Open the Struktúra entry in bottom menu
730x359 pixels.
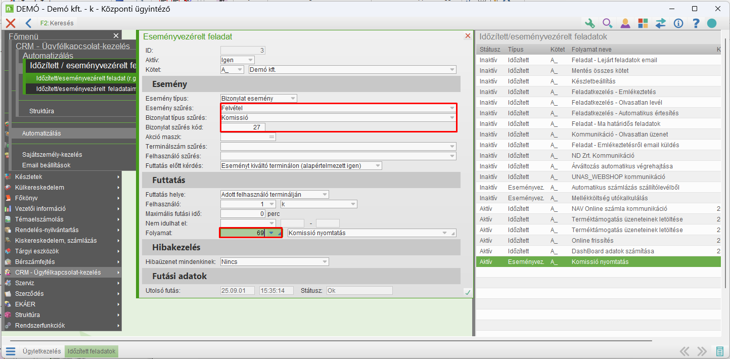coord(62,315)
